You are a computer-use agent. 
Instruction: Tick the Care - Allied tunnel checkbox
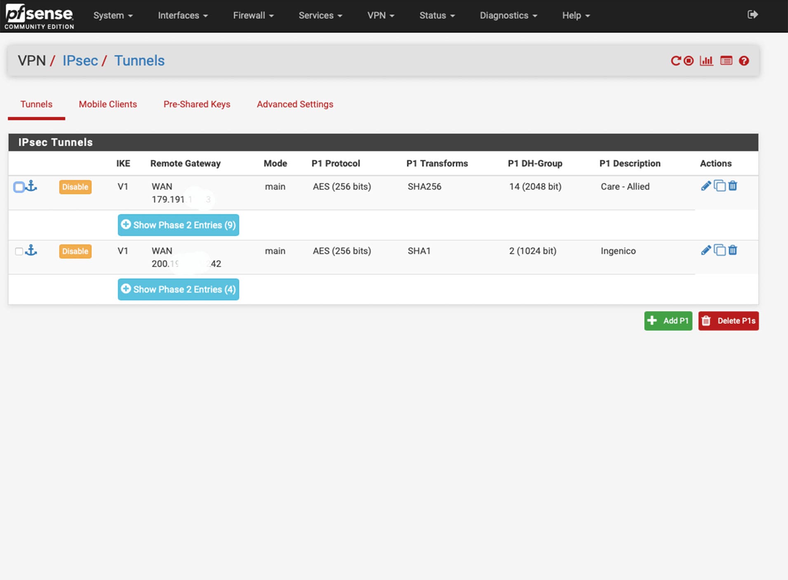19,187
